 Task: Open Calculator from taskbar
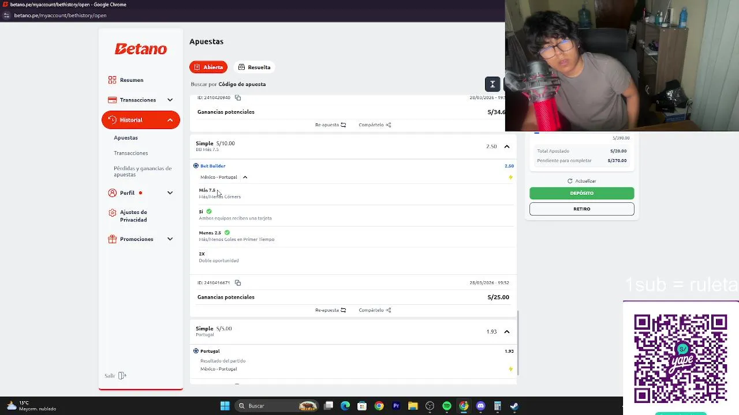pos(497,406)
